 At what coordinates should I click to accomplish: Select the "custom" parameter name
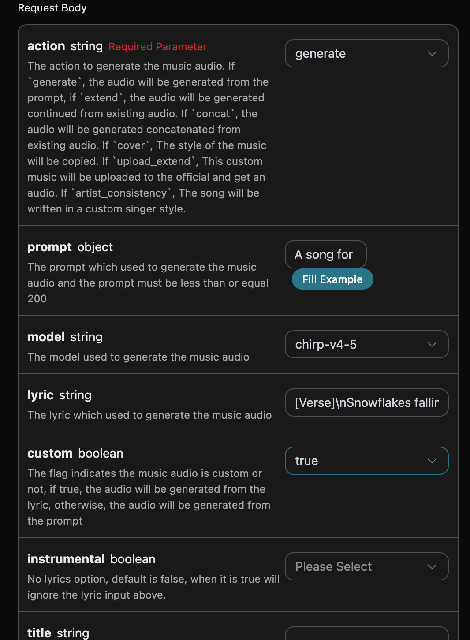(50, 454)
